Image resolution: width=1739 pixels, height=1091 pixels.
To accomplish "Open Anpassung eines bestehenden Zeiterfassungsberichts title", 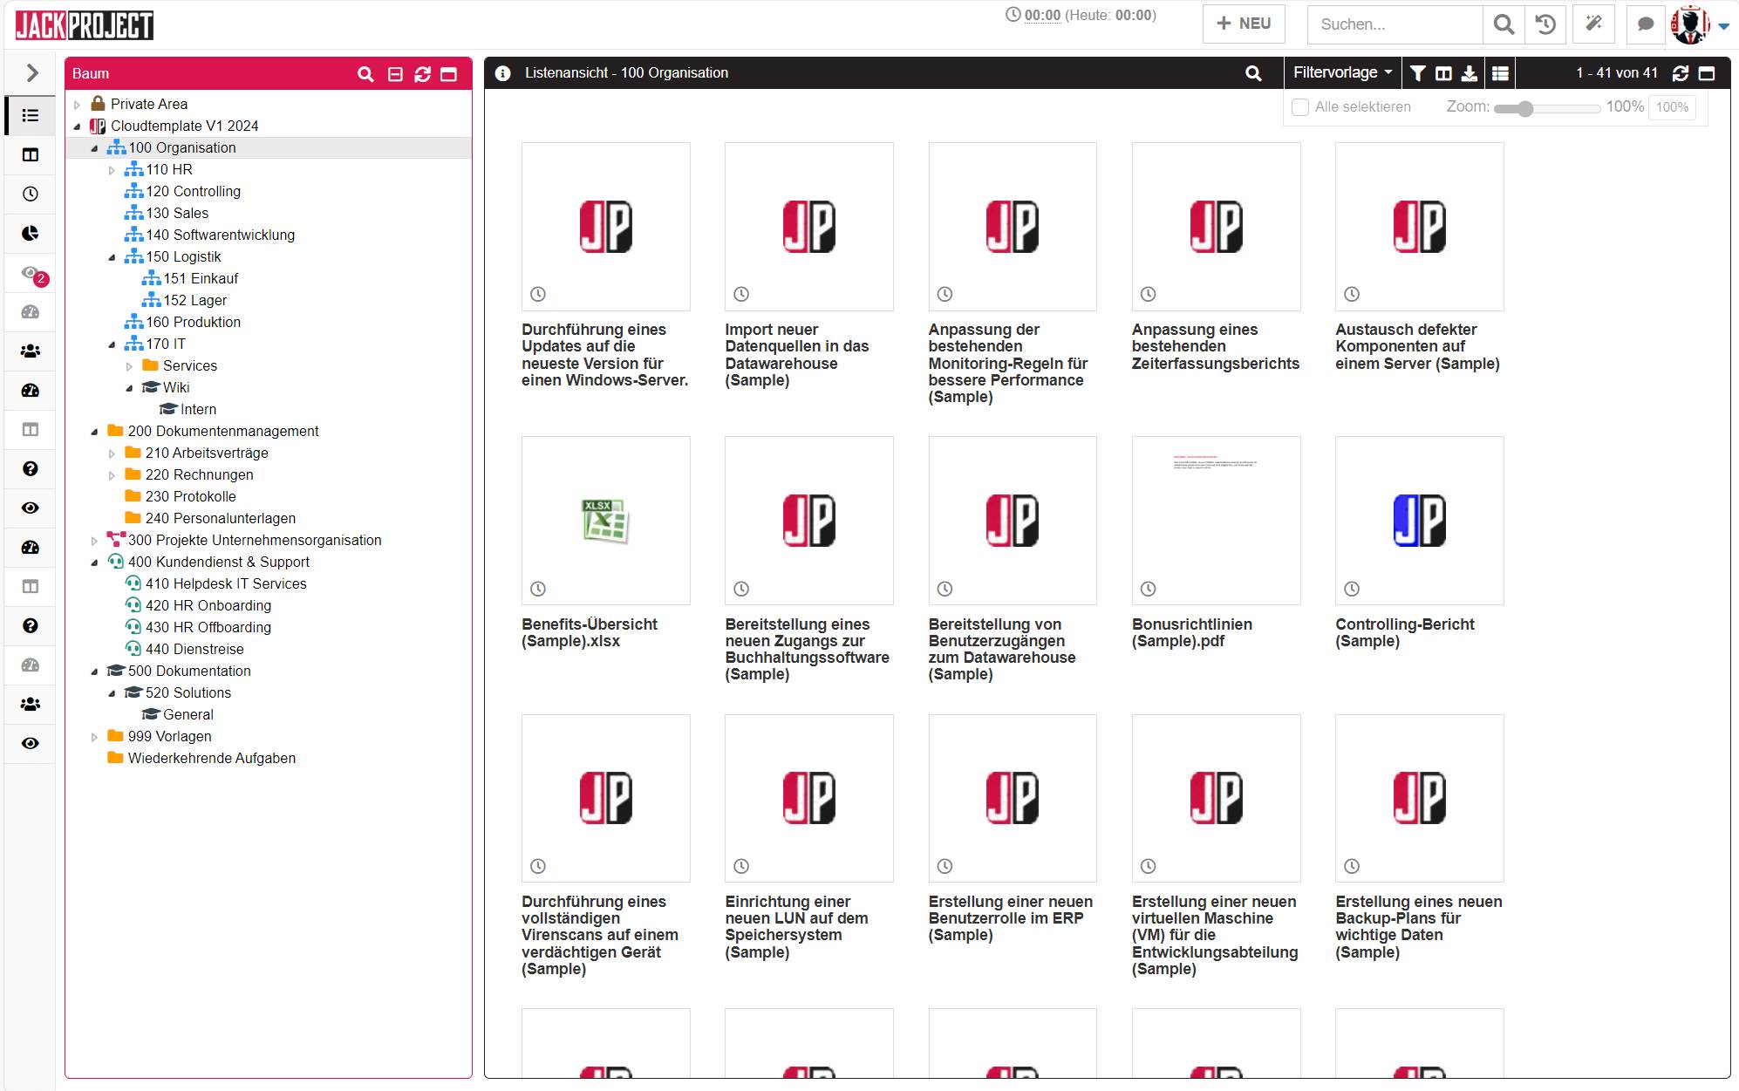I will (x=1215, y=346).
